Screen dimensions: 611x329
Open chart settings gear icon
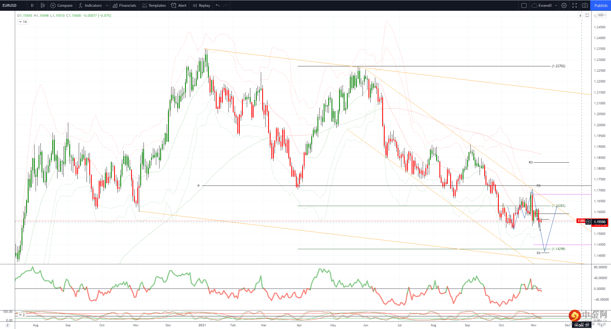[564, 5]
